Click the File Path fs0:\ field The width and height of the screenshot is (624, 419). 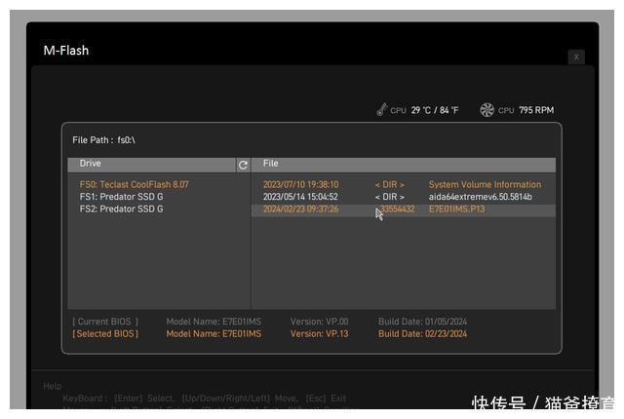click(x=103, y=140)
